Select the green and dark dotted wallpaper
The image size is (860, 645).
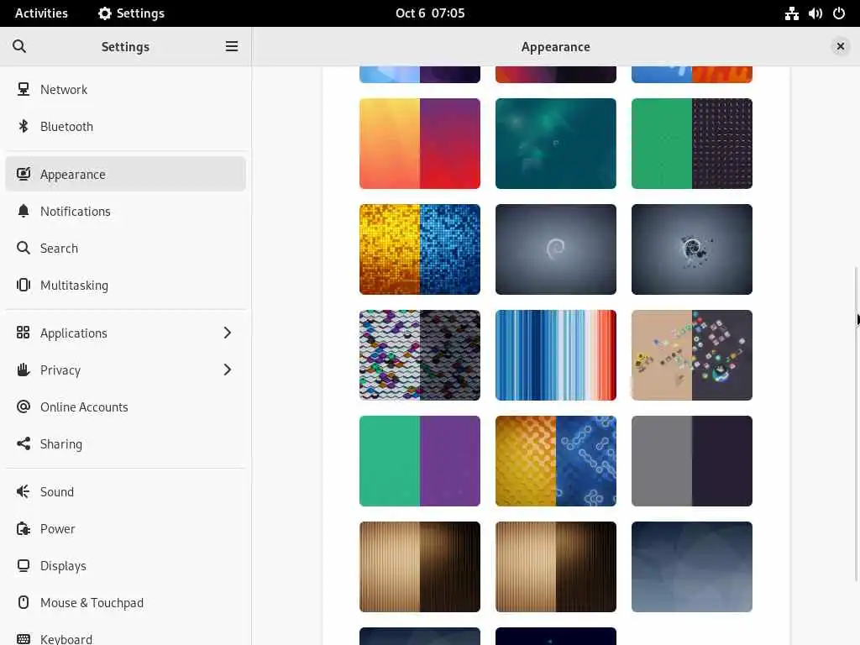[692, 143]
